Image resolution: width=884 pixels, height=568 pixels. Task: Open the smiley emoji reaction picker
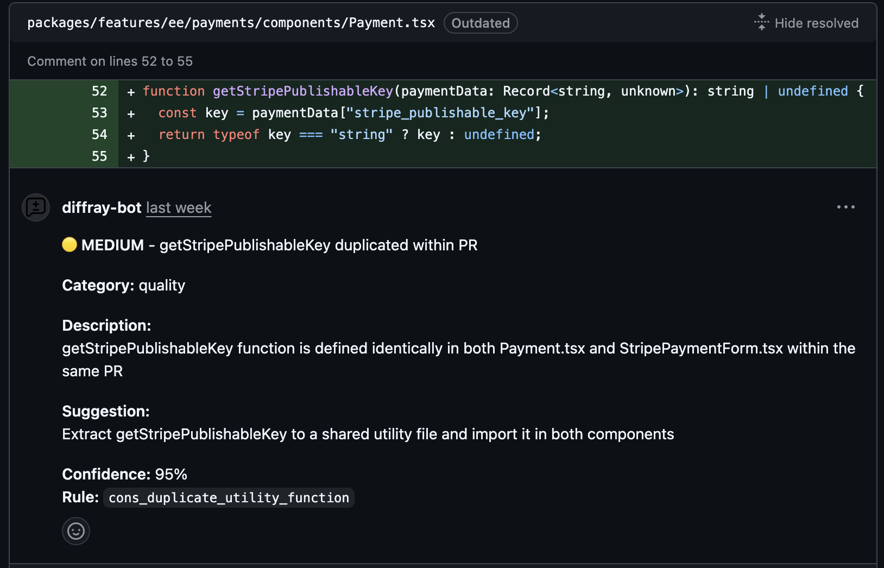click(x=75, y=531)
